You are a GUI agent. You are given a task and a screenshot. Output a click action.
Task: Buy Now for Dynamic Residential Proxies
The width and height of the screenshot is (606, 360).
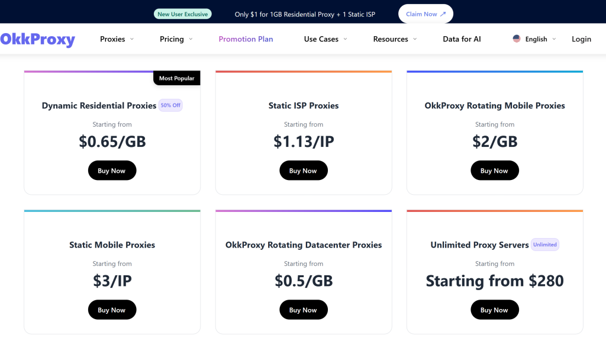click(x=112, y=171)
